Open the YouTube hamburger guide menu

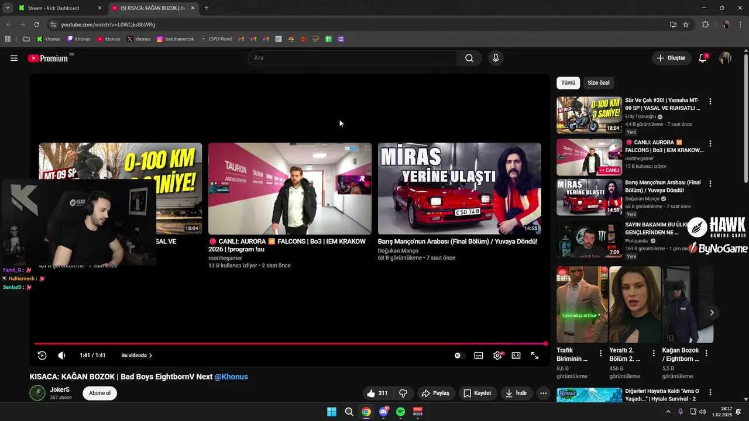pos(14,58)
